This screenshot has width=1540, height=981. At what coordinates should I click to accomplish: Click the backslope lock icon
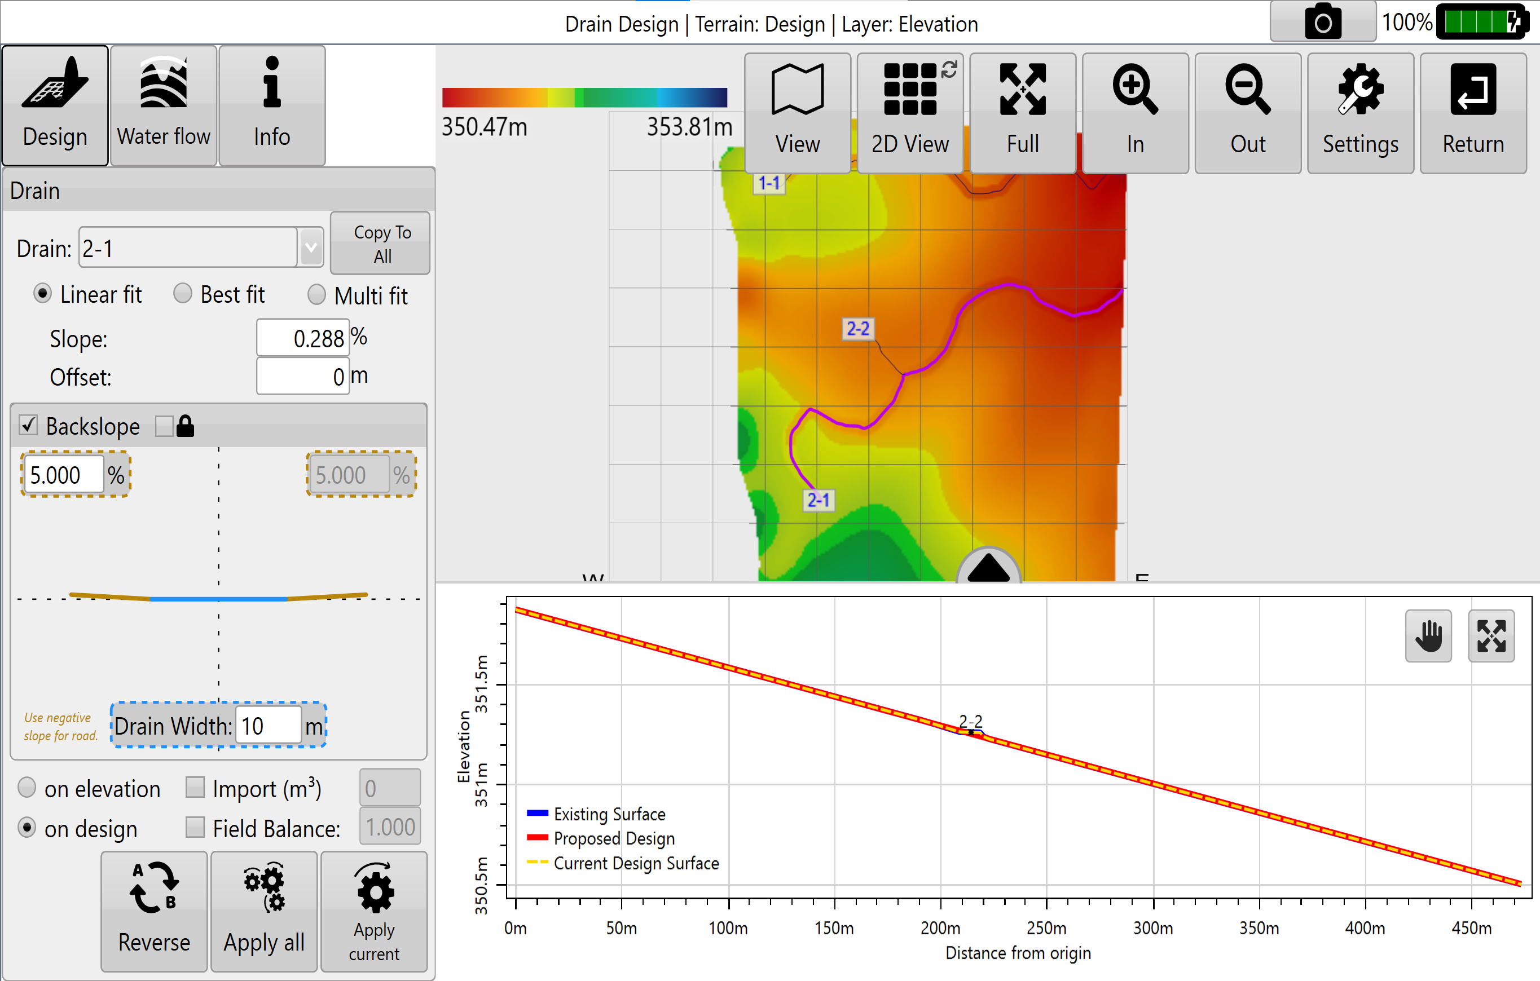pyautogui.click(x=186, y=426)
